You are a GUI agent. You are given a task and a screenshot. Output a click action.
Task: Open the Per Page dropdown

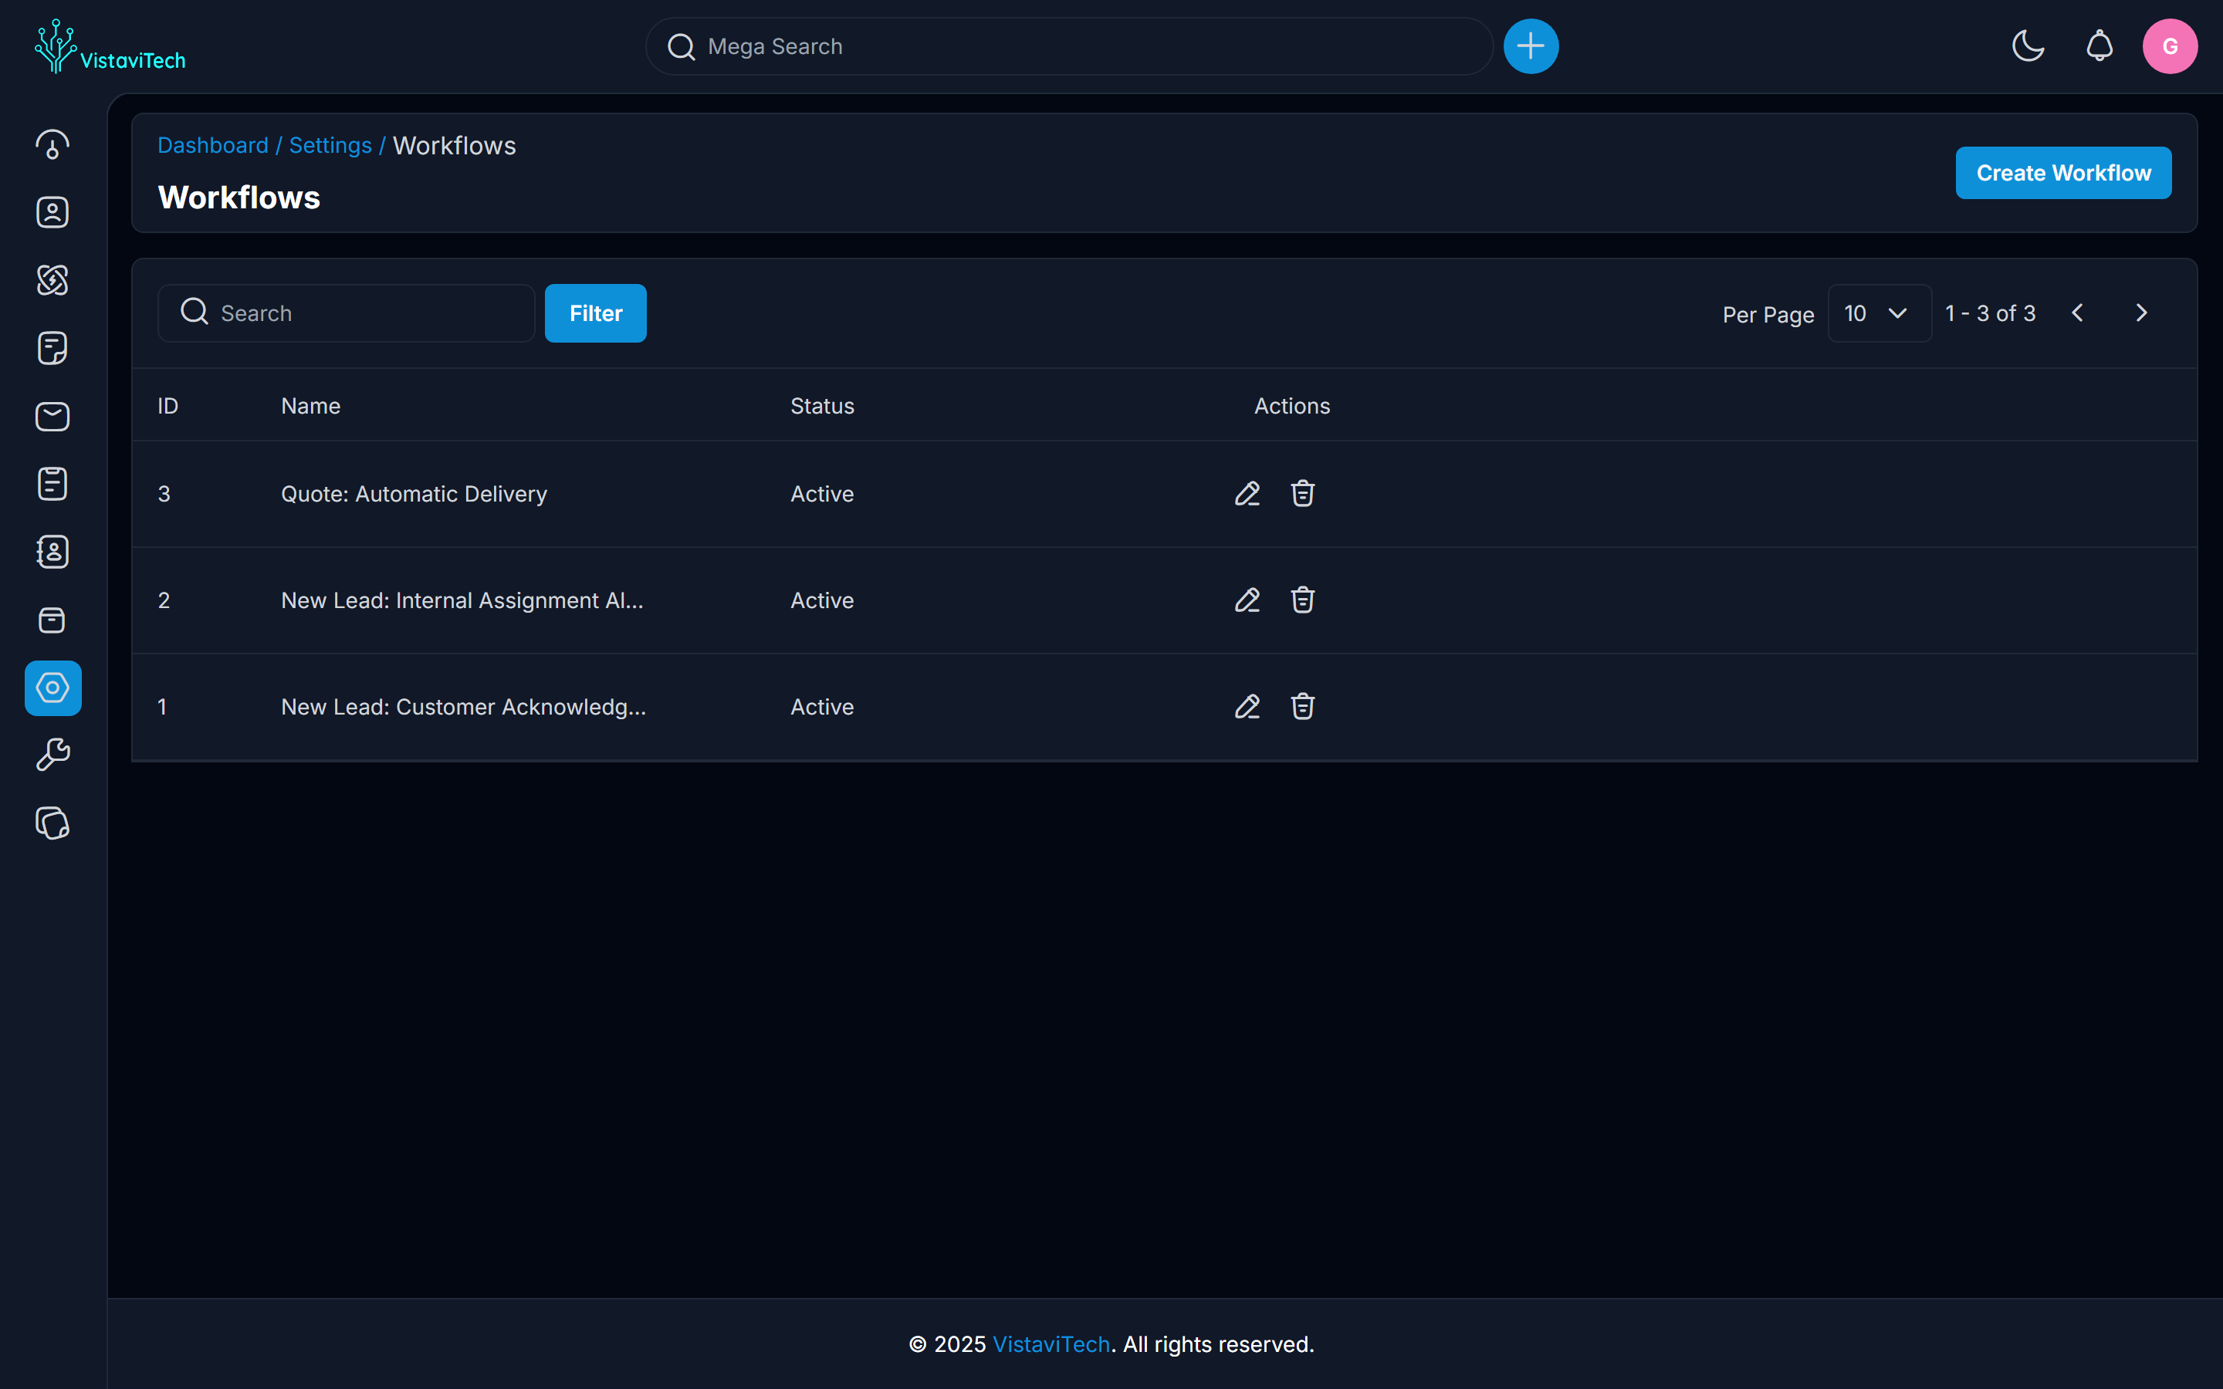point(1879,313)
